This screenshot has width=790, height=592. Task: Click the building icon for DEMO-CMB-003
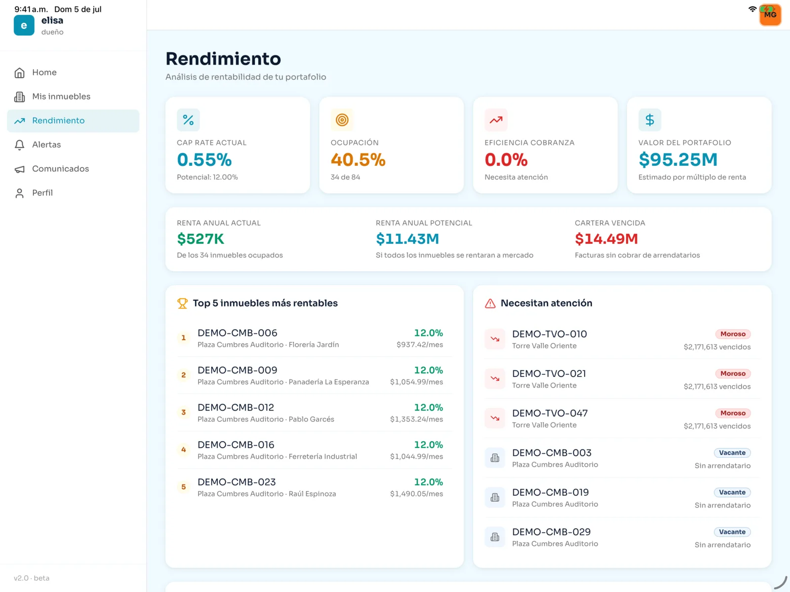click(495, 458)
